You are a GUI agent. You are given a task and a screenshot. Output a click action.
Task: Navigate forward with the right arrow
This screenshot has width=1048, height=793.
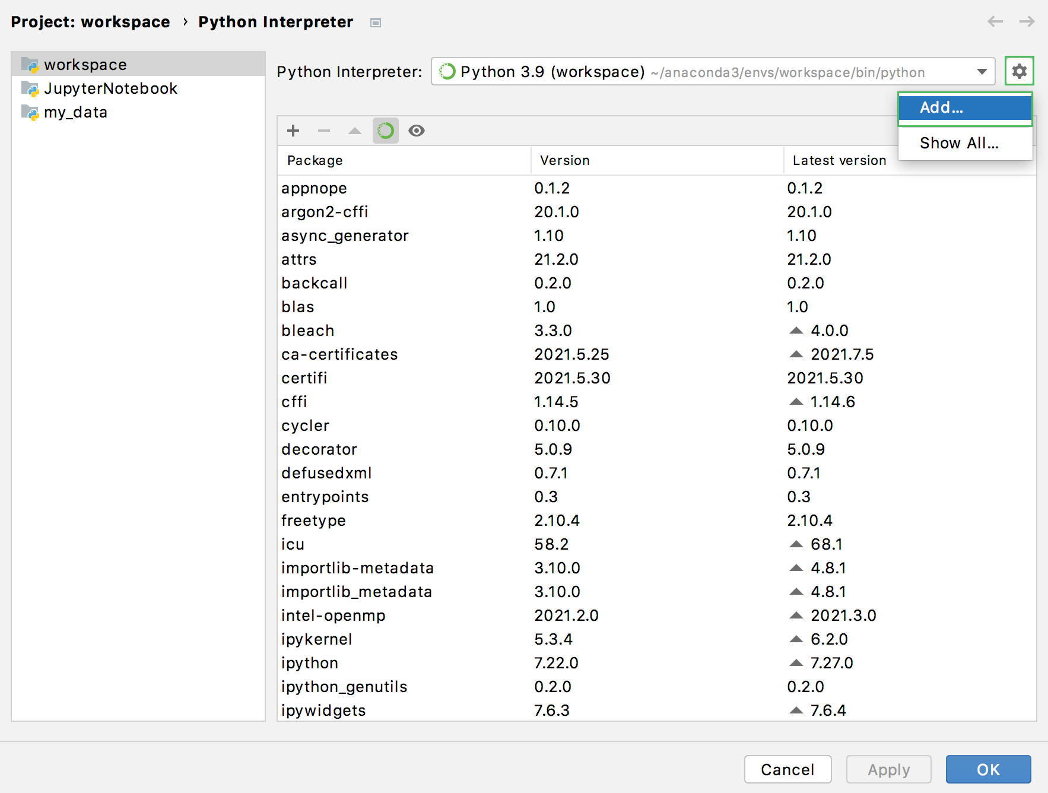(1027, 22)
